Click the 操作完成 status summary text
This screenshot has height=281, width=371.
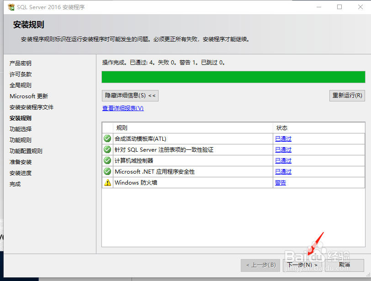pos(164,63)
